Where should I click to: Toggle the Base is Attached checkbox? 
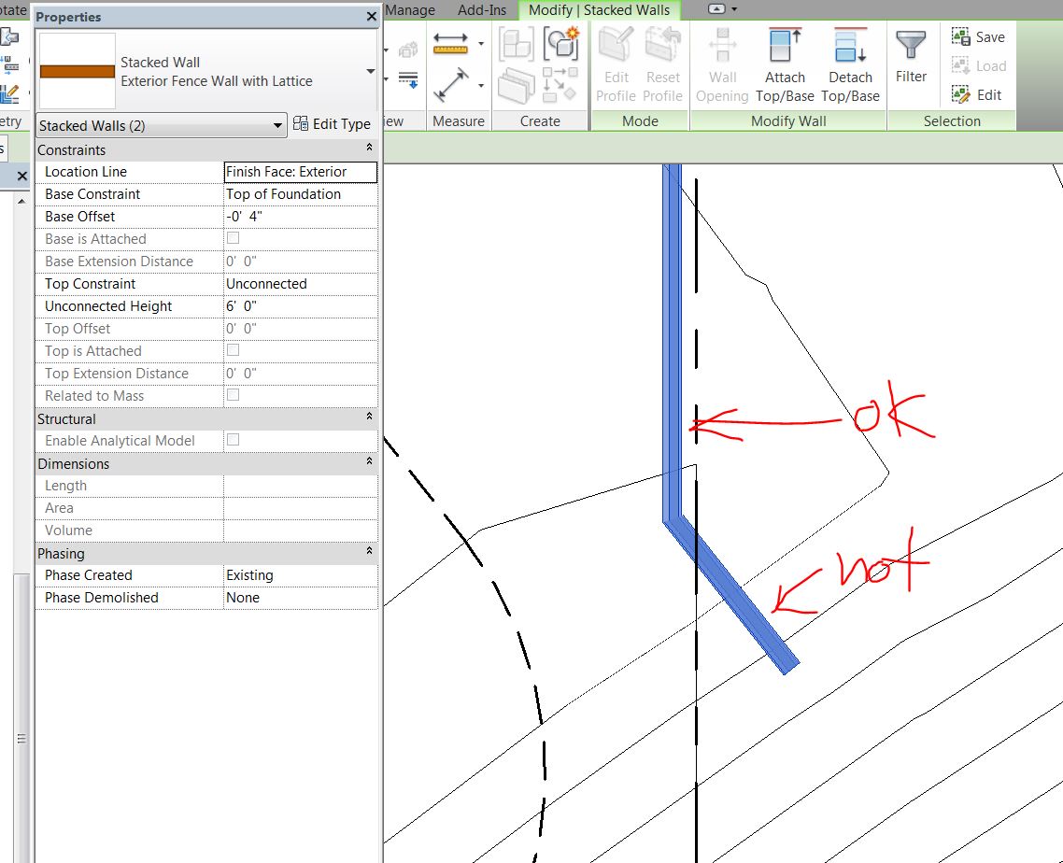click(234, 238)
